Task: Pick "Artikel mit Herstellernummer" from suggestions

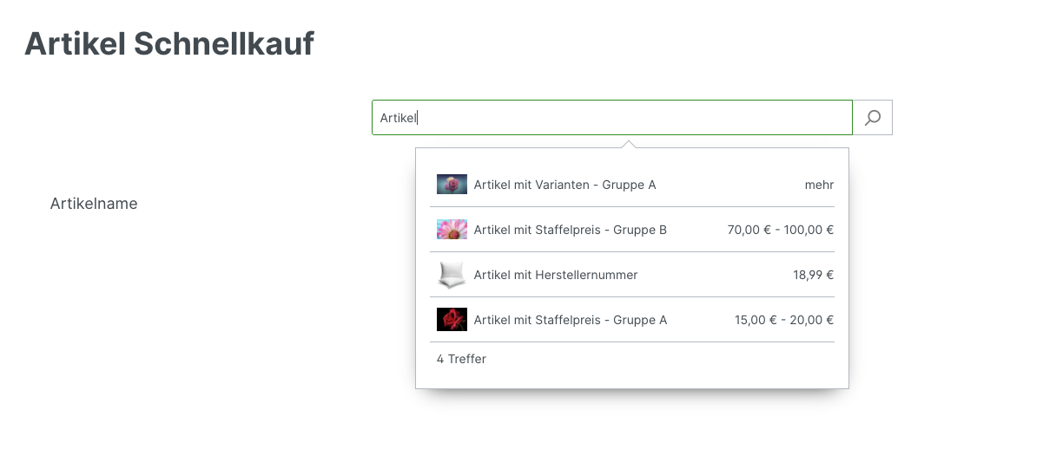Action: point(556,275)
